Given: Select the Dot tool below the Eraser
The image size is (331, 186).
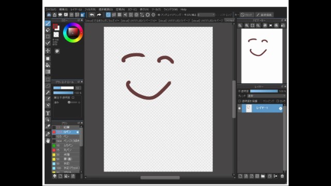Looking at the screenshot, I should tap(48, 37).
